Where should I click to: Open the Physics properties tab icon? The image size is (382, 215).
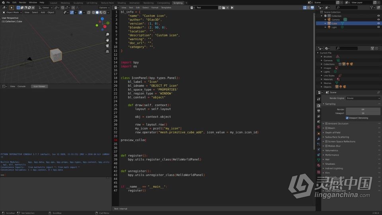pos(318,149)
